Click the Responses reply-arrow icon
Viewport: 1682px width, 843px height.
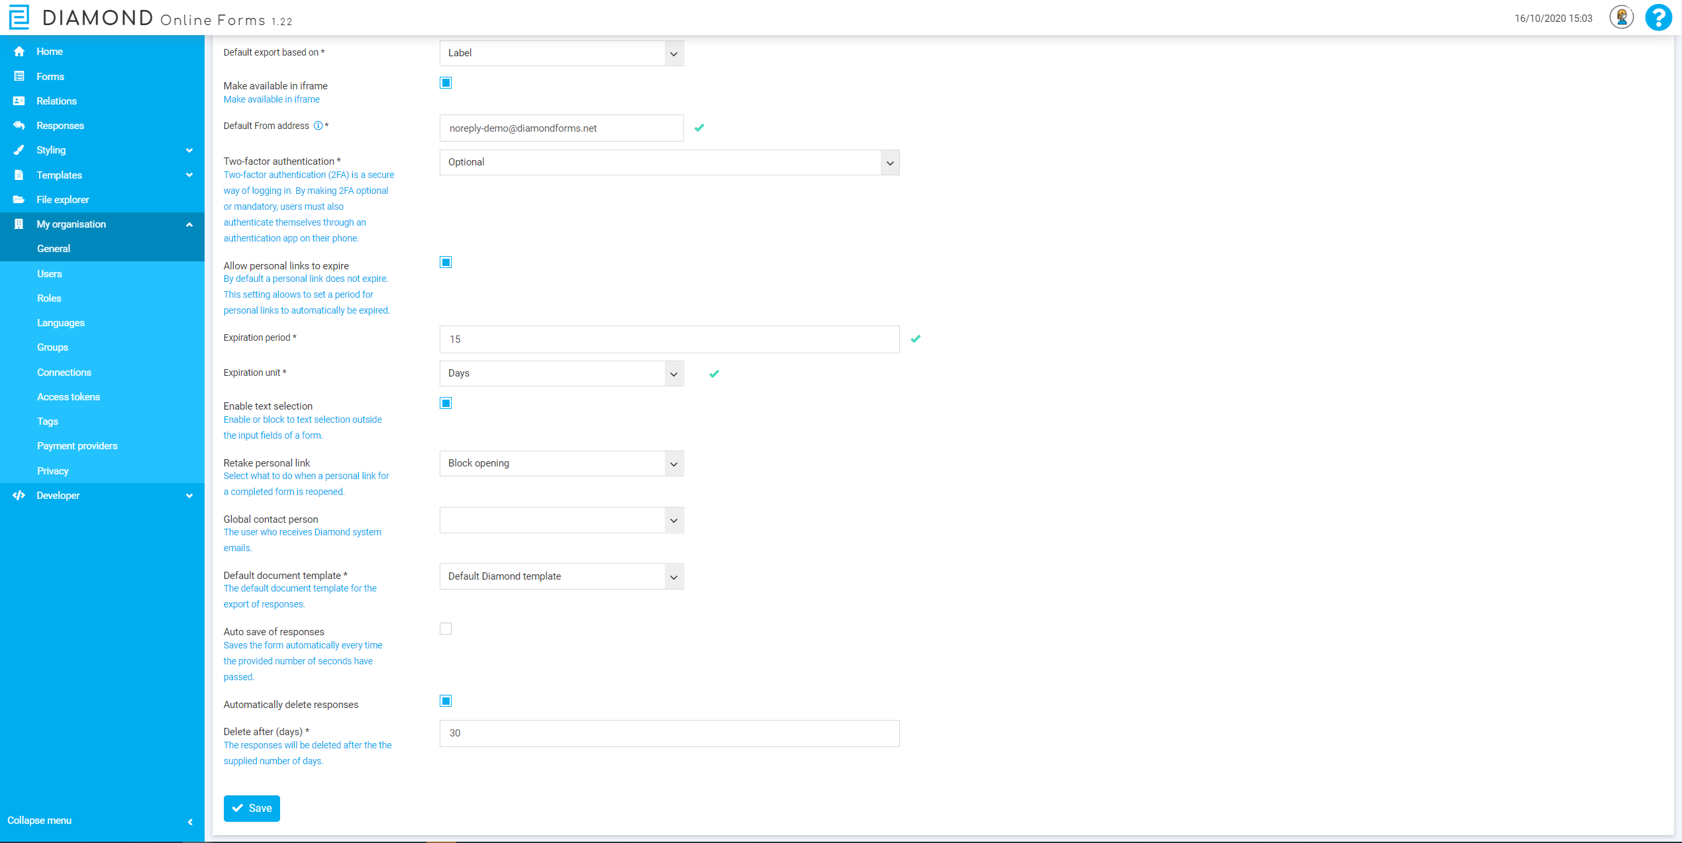(19, 126)
